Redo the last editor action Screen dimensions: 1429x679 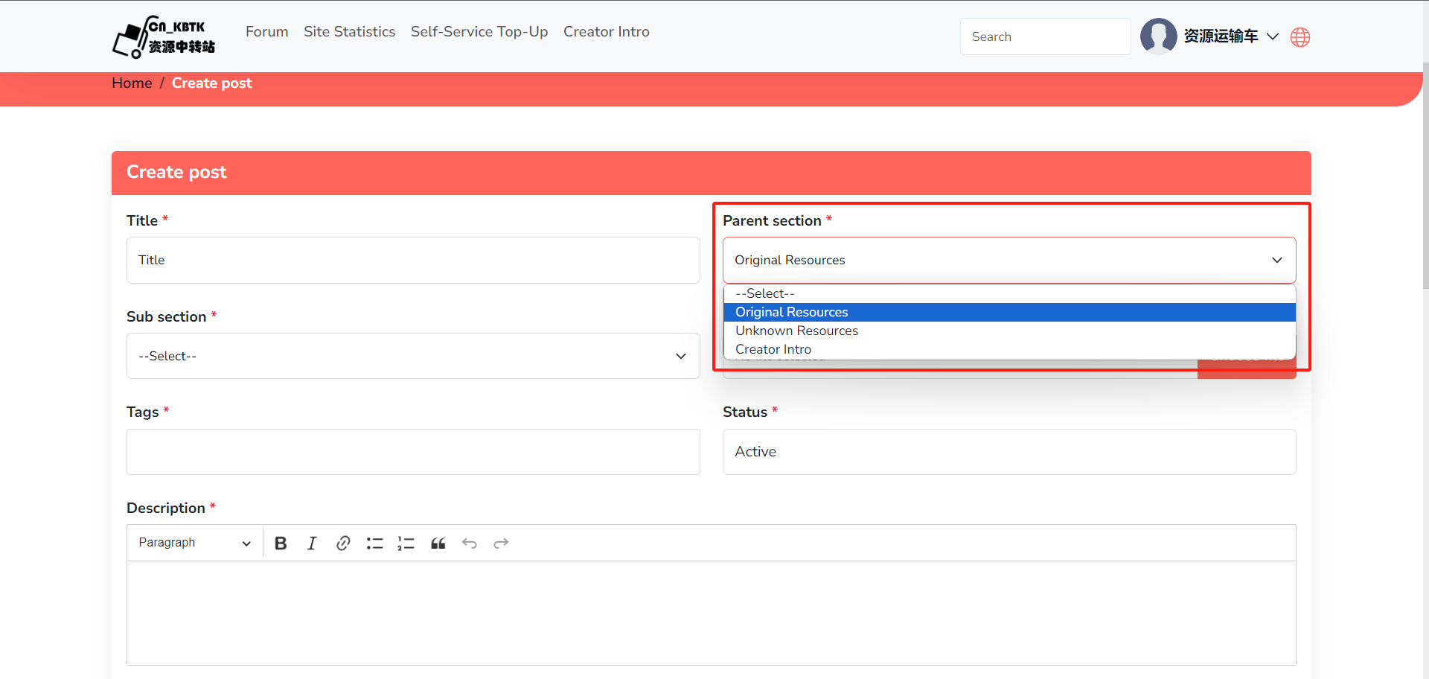pyautogui.click(x=501, y=543)
